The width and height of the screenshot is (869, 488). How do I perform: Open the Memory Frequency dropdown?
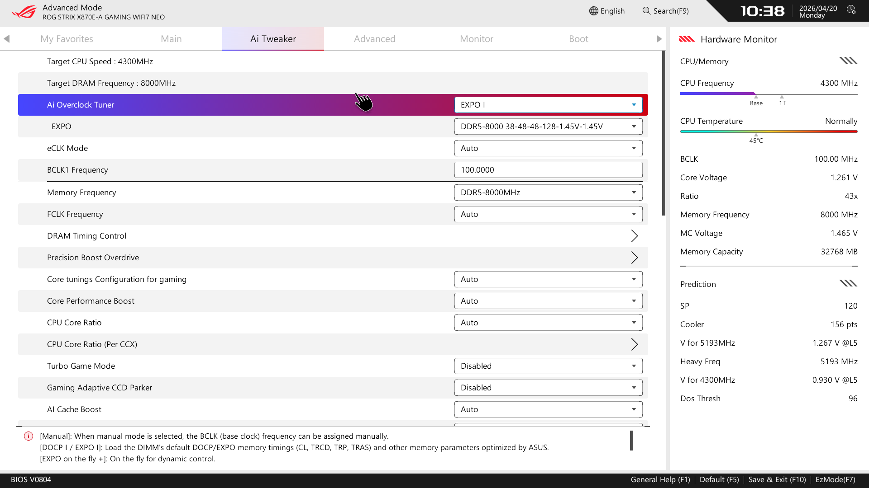click(548, 192)
